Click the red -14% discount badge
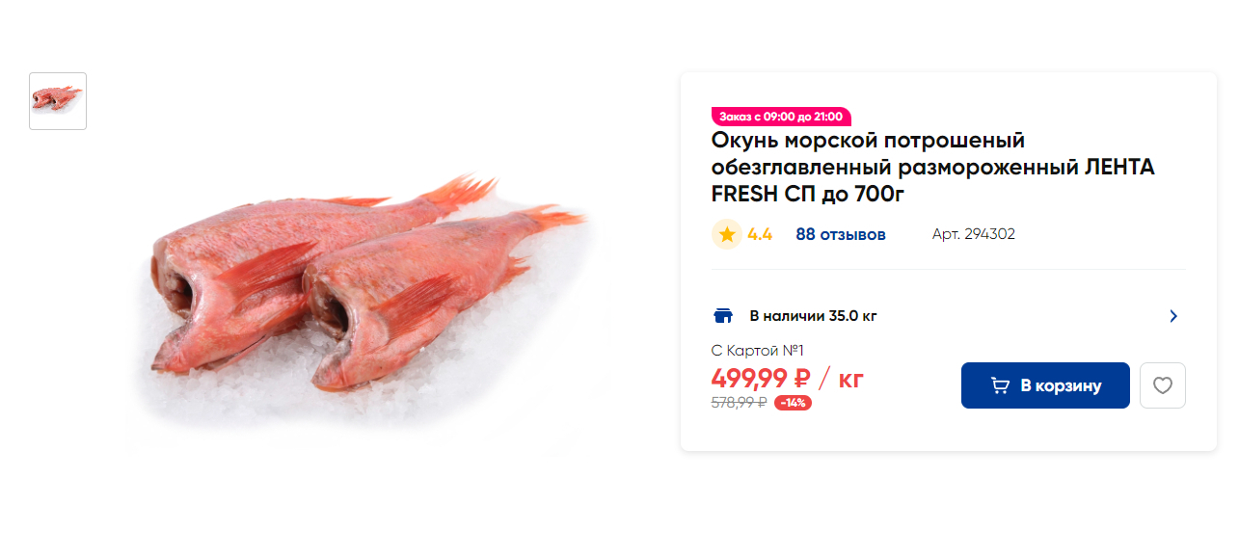Screen dimensions: 1239x556 click(793, 403)
